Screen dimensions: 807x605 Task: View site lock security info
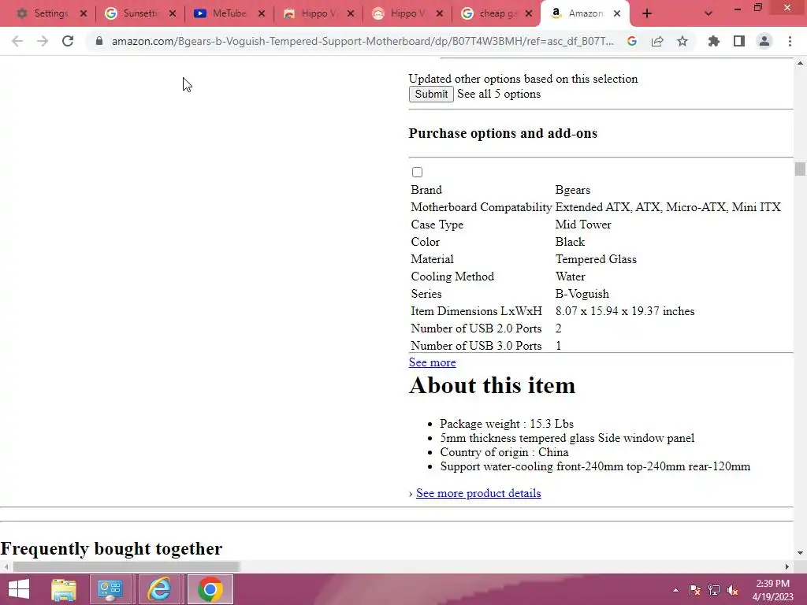99,41
